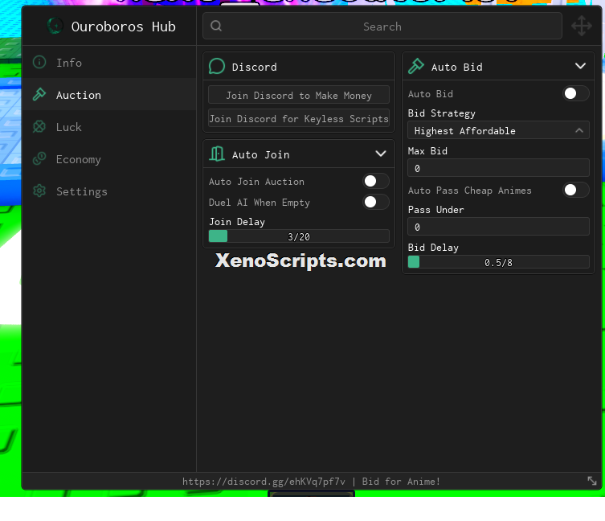The image size is (605, 521).
Task: Click the Settings gear icon in sidebar
Action: pyautogui.click(x=39, y=191)
